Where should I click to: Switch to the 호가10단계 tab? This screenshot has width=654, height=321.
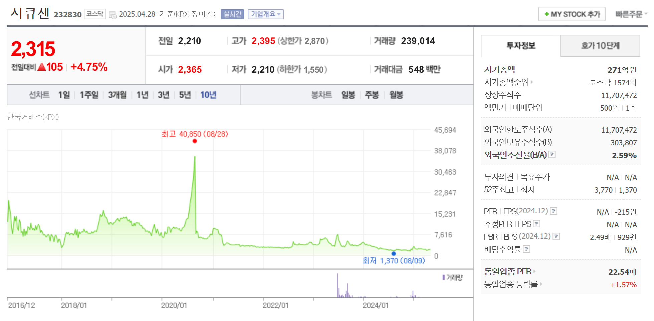pos(600,46)
